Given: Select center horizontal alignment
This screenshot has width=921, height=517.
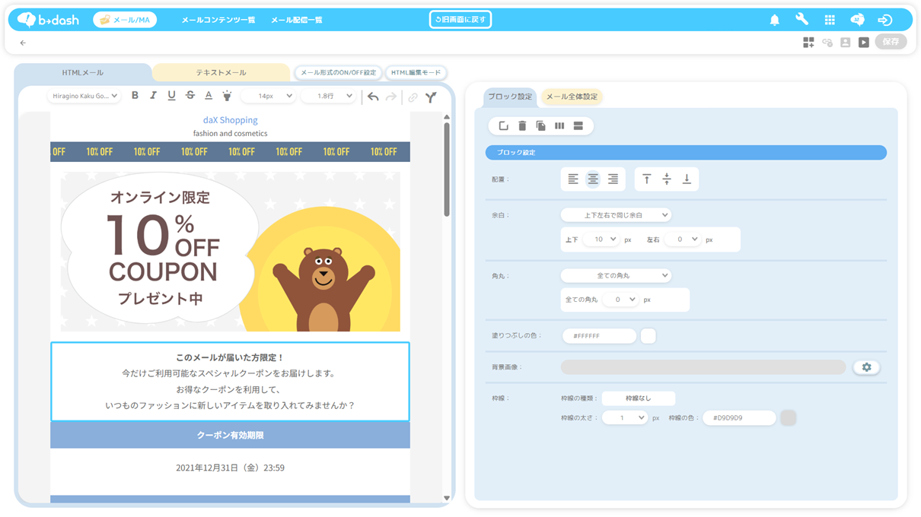Looking at the screenshot, I should tap(593, 179).
